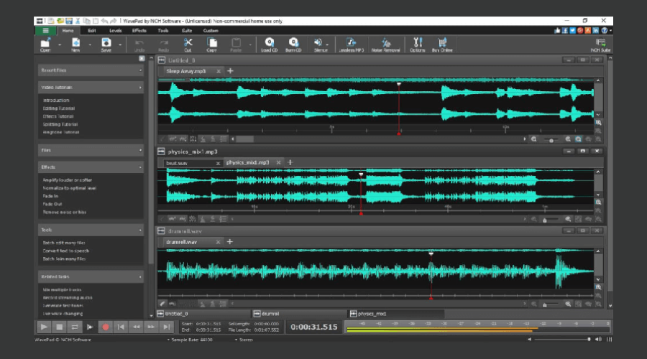Start playback with the Play button
Screen dimensions: 647x359
(43, 327)
